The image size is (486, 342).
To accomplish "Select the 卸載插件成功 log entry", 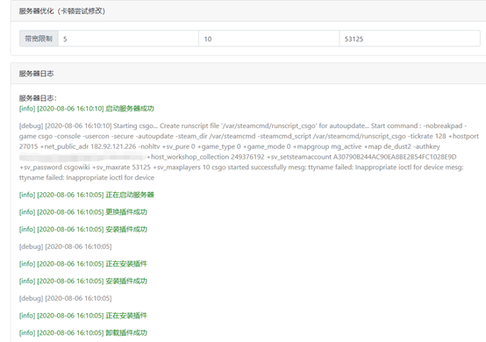I will [83, 332].
